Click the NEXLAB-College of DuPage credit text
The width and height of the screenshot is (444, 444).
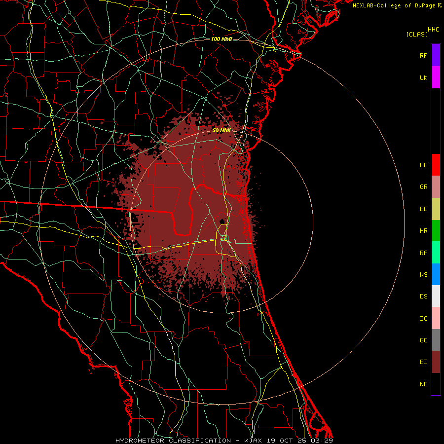click(395, 5)
